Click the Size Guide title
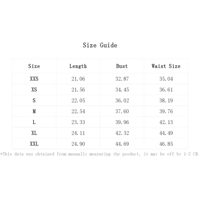 coord(100,45)
